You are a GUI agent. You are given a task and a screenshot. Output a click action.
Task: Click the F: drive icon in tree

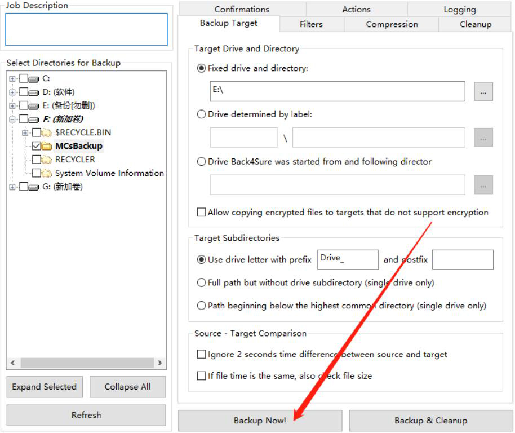coord(33,120)
